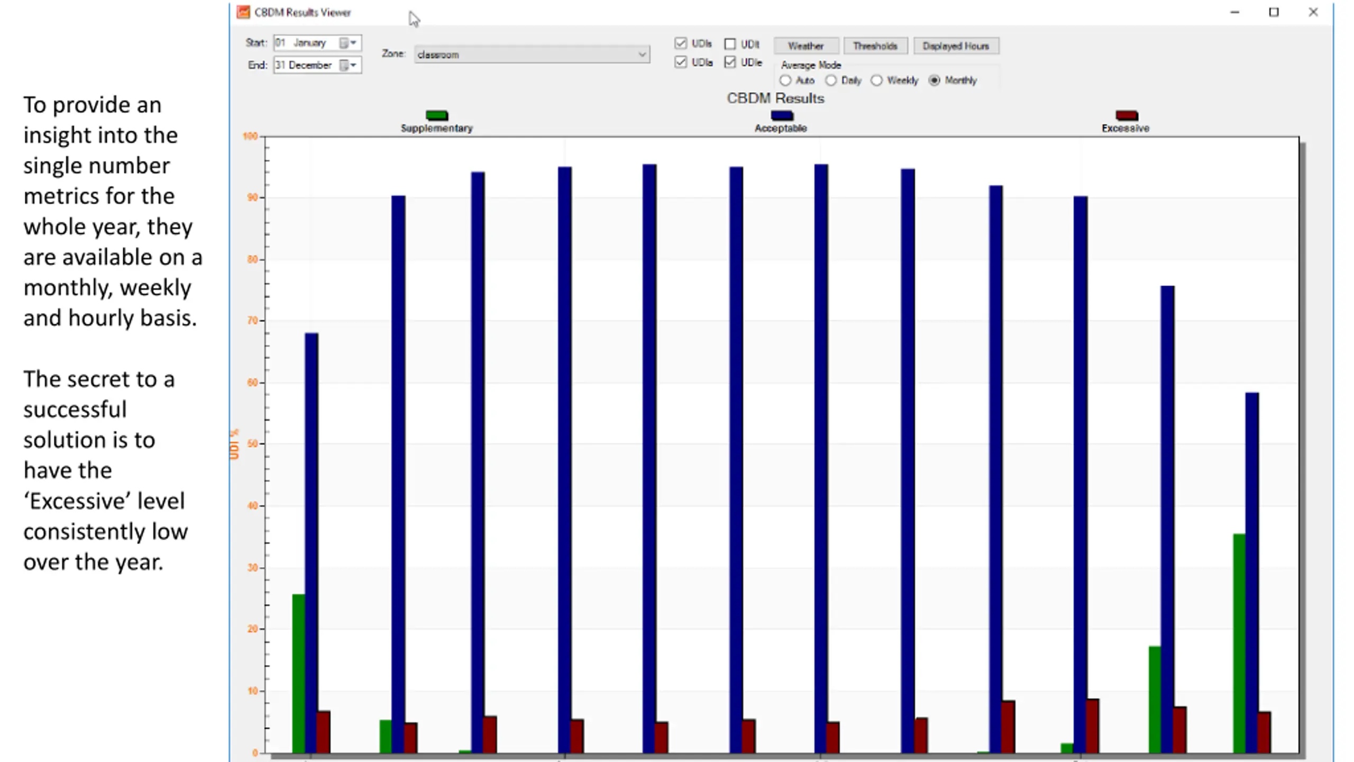Image resolution: width=1354 pixels, height=762 pixels.
Task: Uncheck the UDIs checkbox
Action: 681,43
